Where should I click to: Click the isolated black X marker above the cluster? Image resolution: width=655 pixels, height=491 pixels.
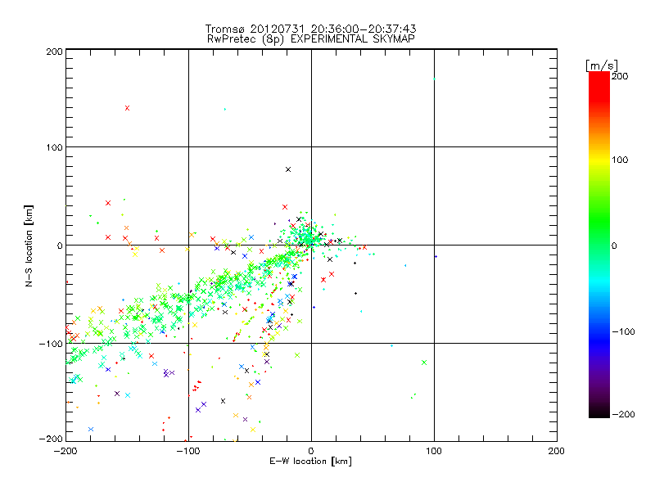click(x=288, y=169)
